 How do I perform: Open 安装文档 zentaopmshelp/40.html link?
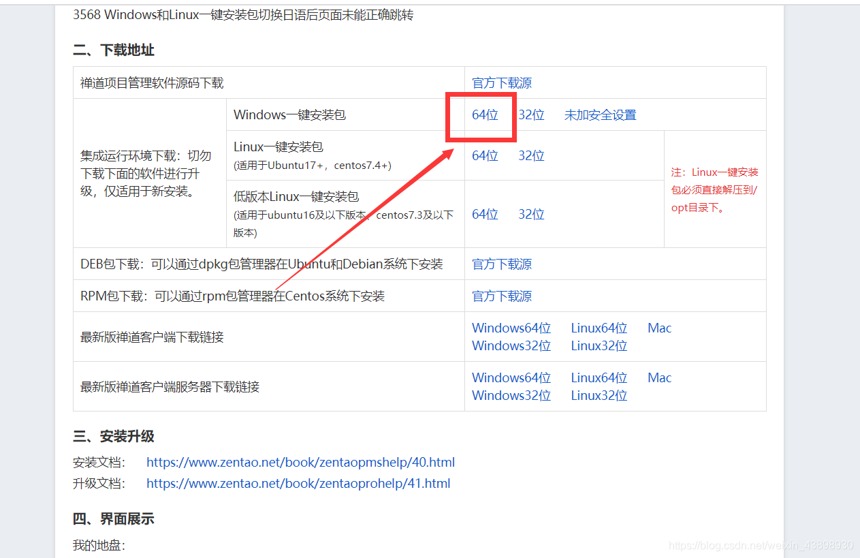pyautogui.click(x=300, y=463)
